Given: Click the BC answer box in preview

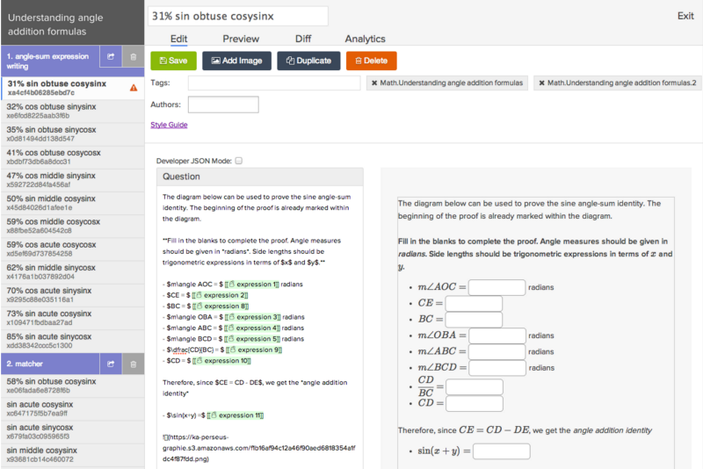Looking at the screenshot, I should tap(474, 320).
